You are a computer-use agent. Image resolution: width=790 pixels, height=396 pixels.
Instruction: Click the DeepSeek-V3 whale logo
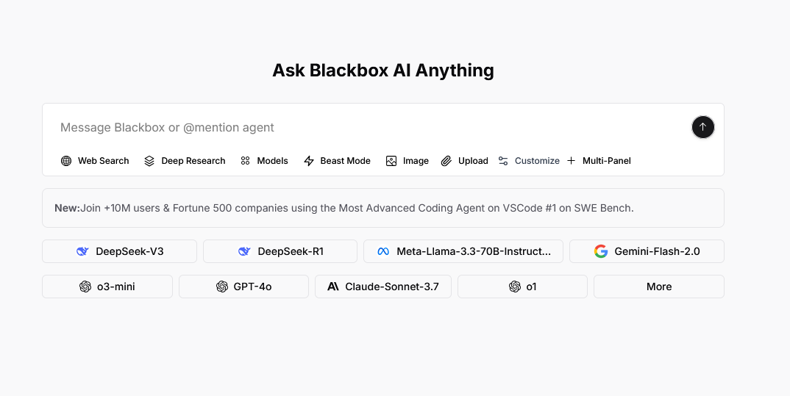82,251
